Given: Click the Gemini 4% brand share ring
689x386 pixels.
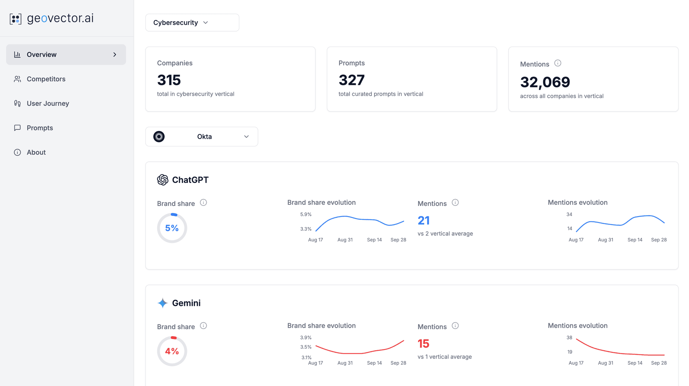Looking at the screenshot, I should [x=172, y=351].
